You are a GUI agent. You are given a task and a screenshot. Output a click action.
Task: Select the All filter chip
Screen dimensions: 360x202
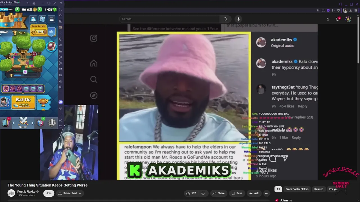[x=278, y=189]
